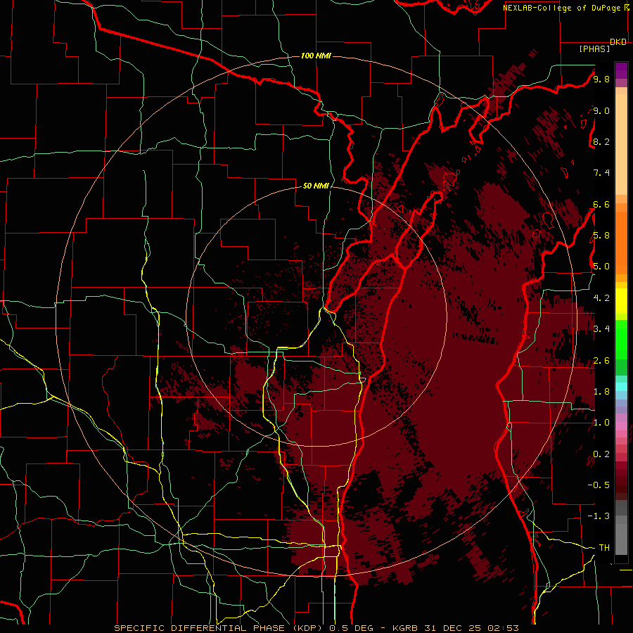Click the 9.0 value on the color scale
Image resolution: width=633 pixels, height=633 pixels.
(x=601, y=110)
